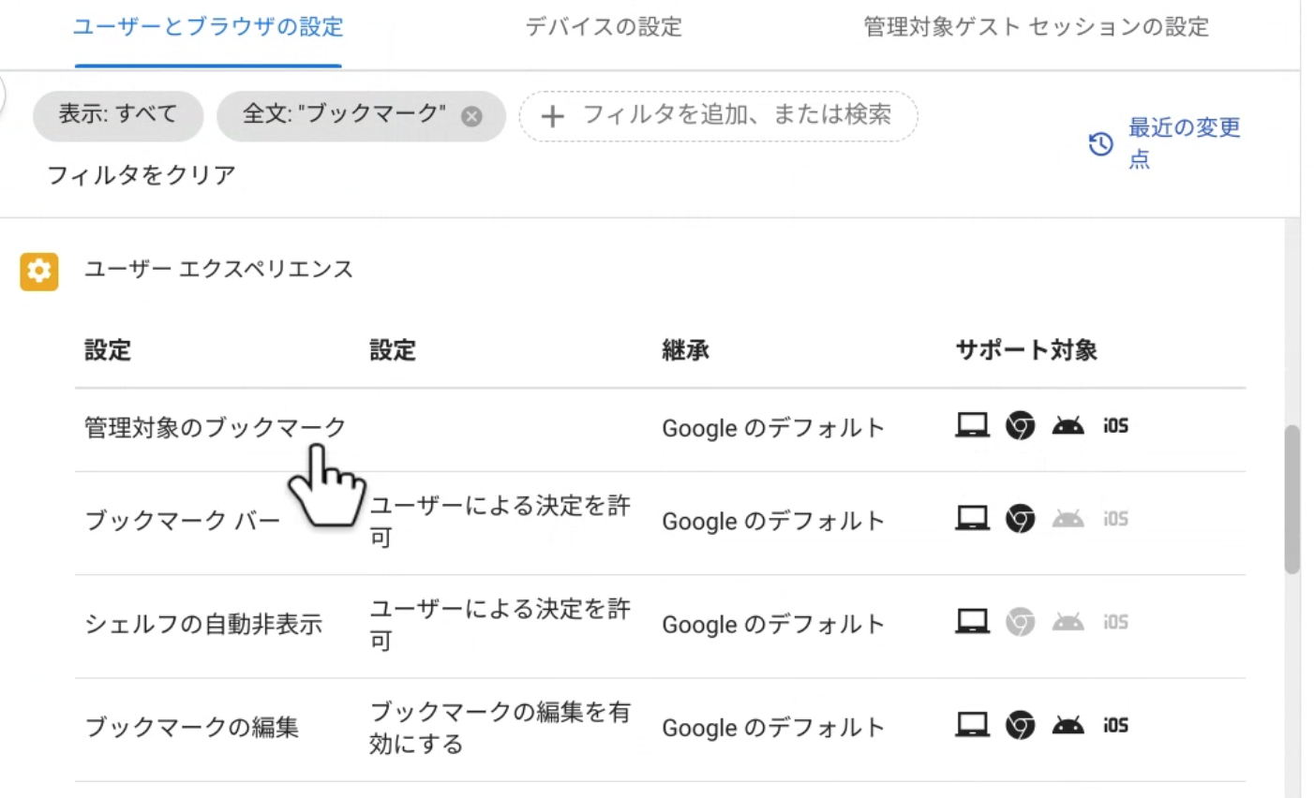Click Chrome icon in ブックマーク バー row

coord(1020,519)
